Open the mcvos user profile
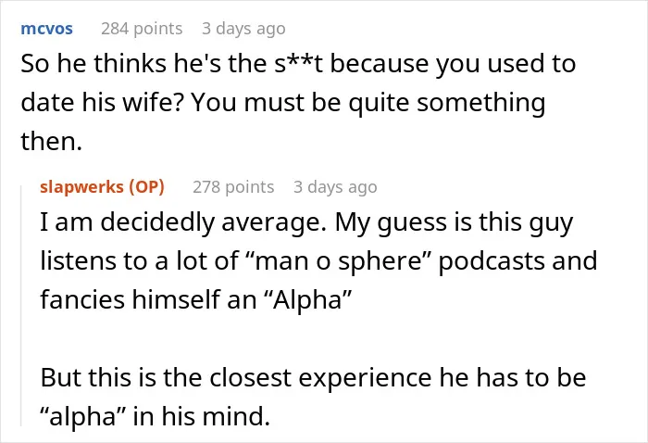Viewport: 648px width, 443px height. (x=46, y=29)
